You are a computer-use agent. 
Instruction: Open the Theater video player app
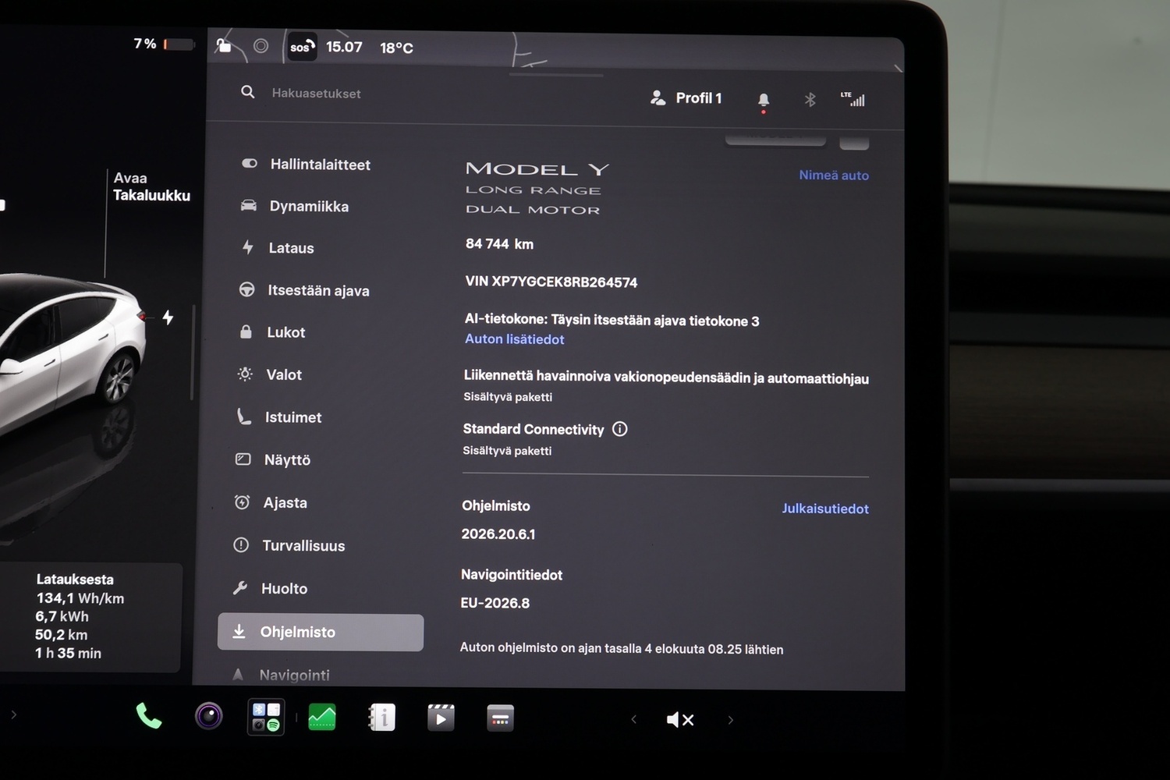point(441,718)
